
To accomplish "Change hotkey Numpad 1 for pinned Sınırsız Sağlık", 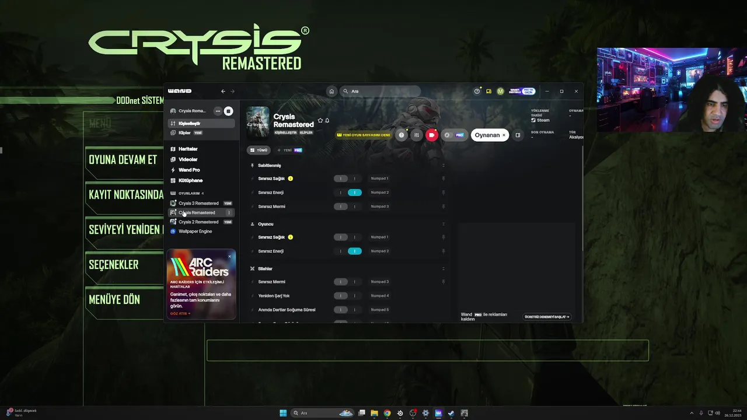I will click(x=380, y=178).
